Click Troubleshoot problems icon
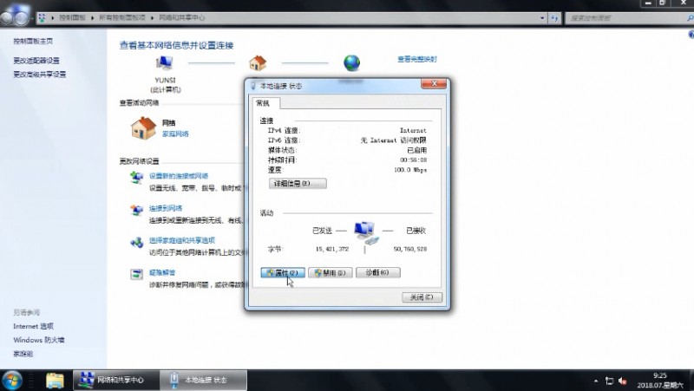This screenshot has height=391, width=694. click(x=136, y=274)
